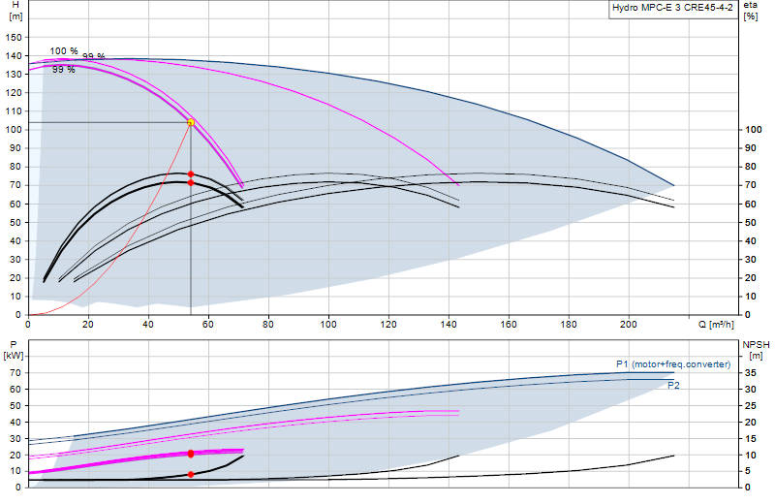Click the 140 value on H axis
This screenshot has height=504, width=775.
[x=14, y=56]
